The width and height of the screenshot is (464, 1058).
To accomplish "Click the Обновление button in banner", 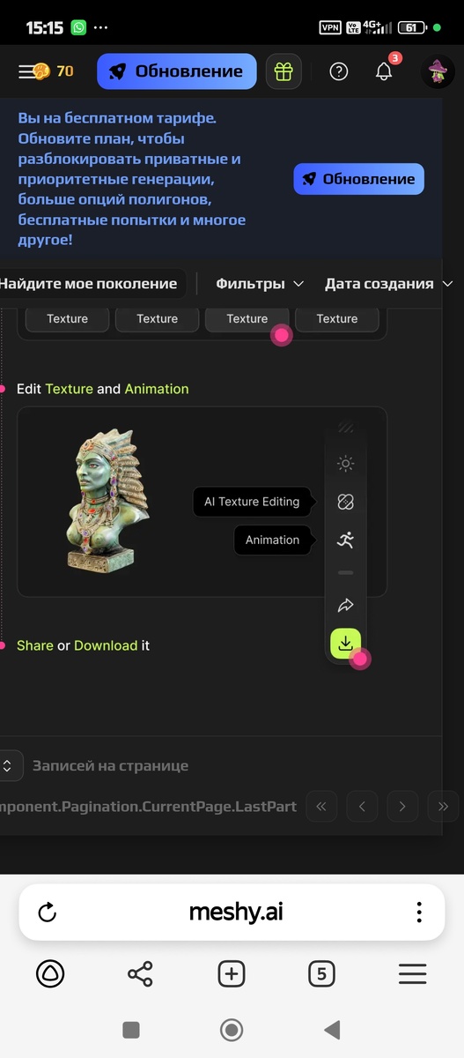I will [358, 179].
